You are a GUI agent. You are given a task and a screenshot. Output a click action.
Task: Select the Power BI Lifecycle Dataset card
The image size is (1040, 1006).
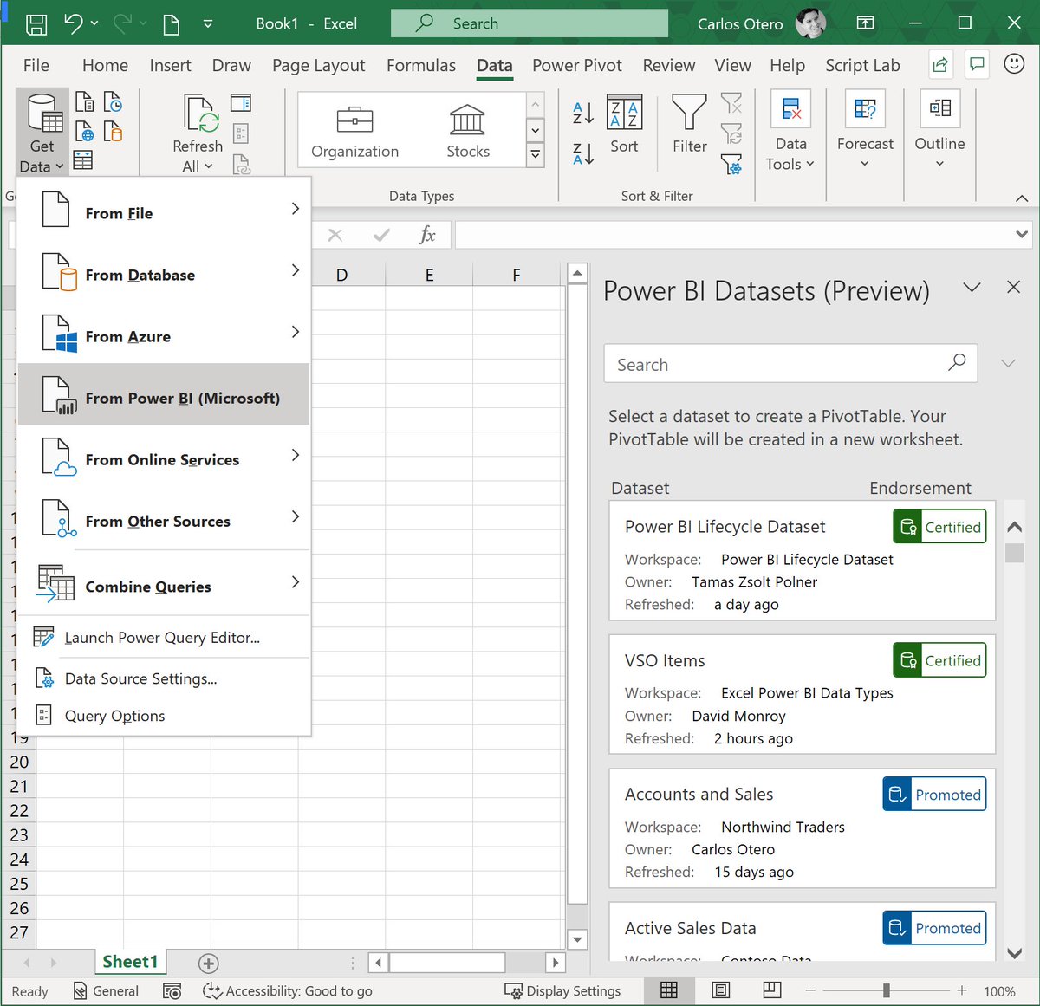[802, 561]
